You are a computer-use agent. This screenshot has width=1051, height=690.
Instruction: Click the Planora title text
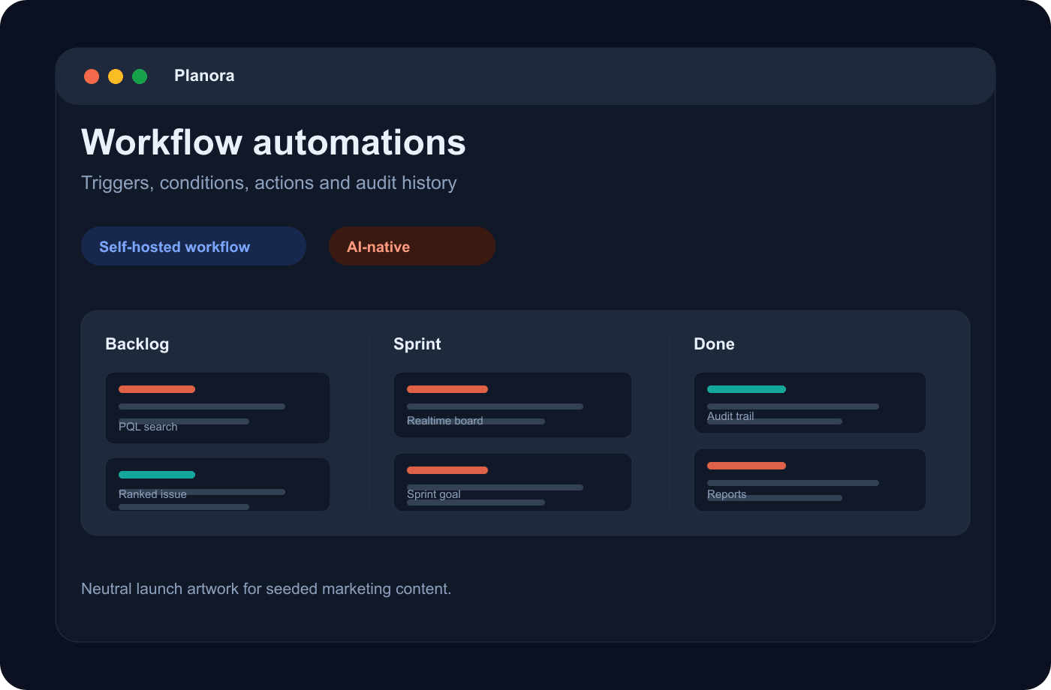click(204, 76)
